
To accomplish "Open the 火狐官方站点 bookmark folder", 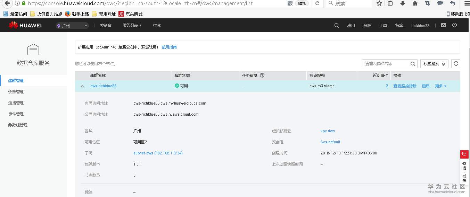I will [46, 14].
